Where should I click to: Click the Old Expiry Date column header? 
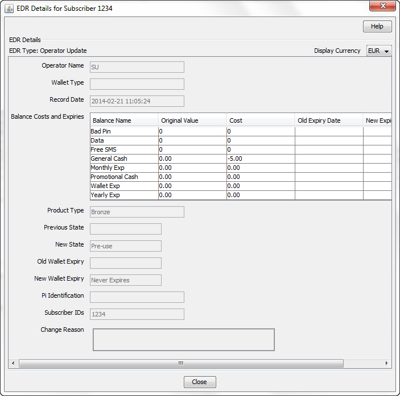click(329, 120)
